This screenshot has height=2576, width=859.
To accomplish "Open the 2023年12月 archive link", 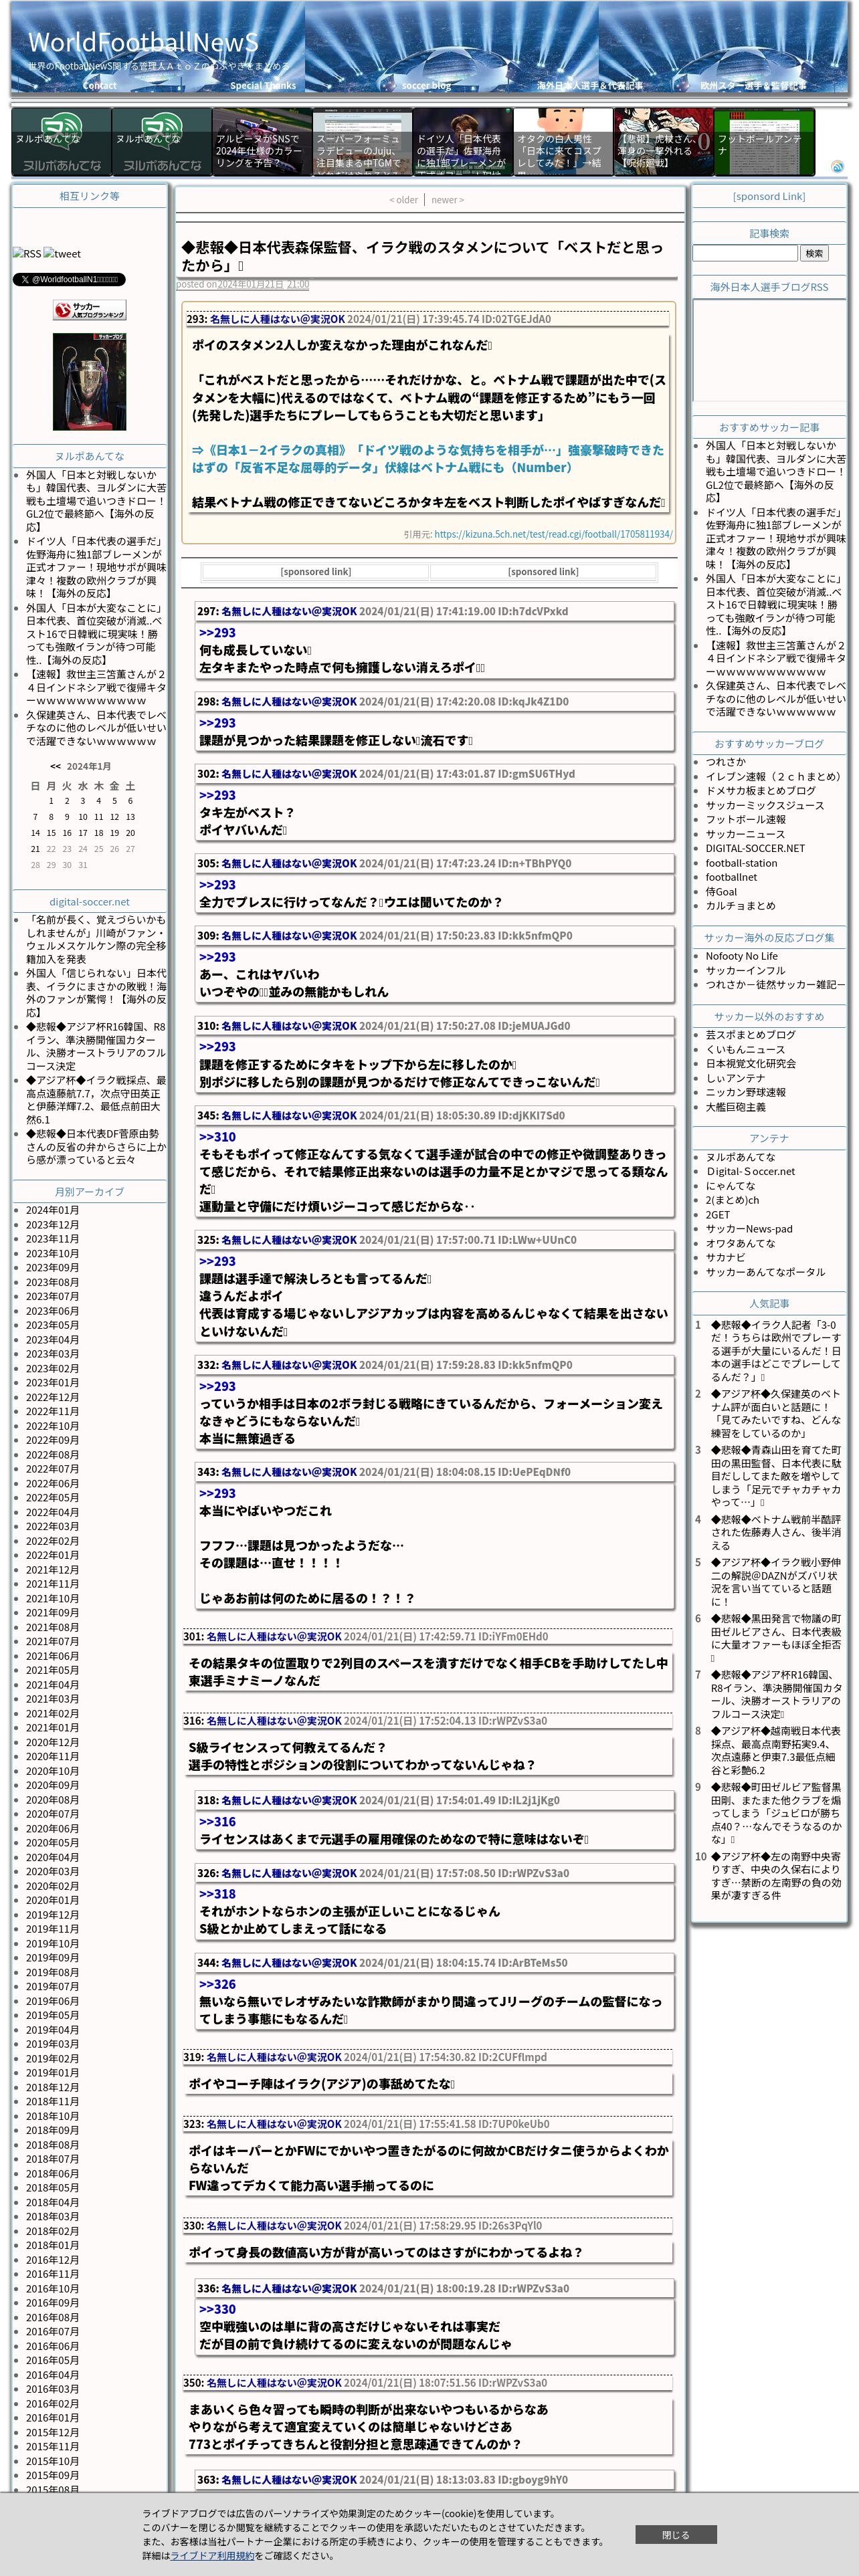I will tap(52, 1225).
